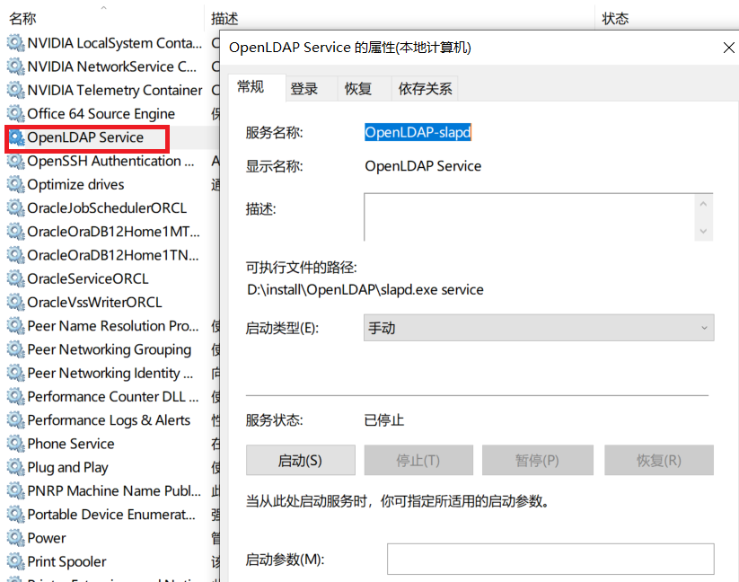Click the NVIDIA Telemetry Container service icon
Viewport: 739px width, 582px height.
[x=16, y=90]
